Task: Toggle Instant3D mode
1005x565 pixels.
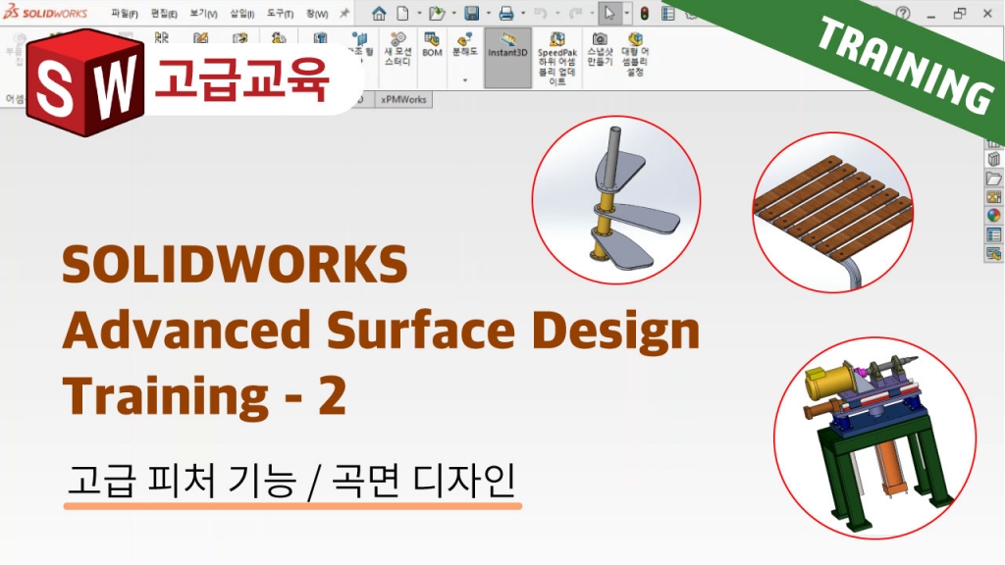Action: [x=507, y=58]
